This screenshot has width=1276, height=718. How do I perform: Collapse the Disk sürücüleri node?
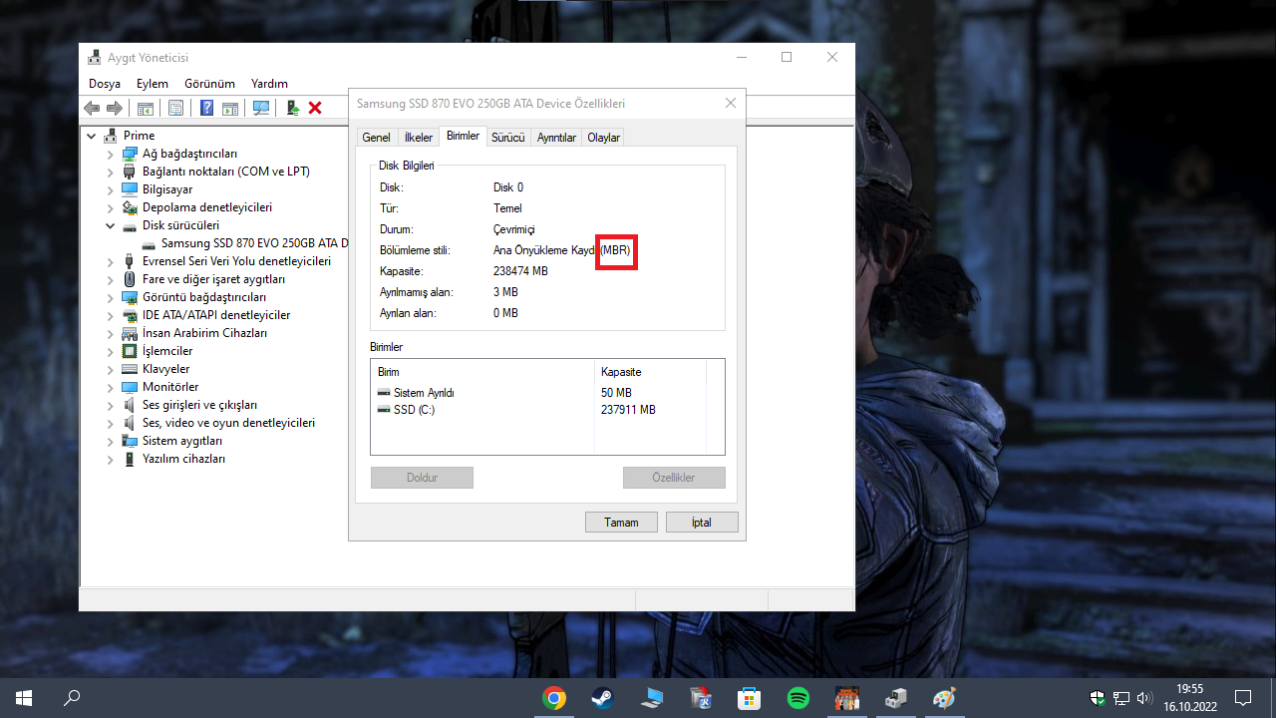click(111, 225)
